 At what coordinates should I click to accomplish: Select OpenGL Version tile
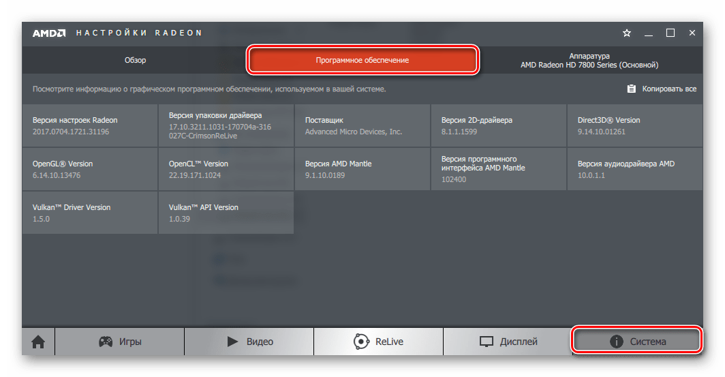pos(90,169)
